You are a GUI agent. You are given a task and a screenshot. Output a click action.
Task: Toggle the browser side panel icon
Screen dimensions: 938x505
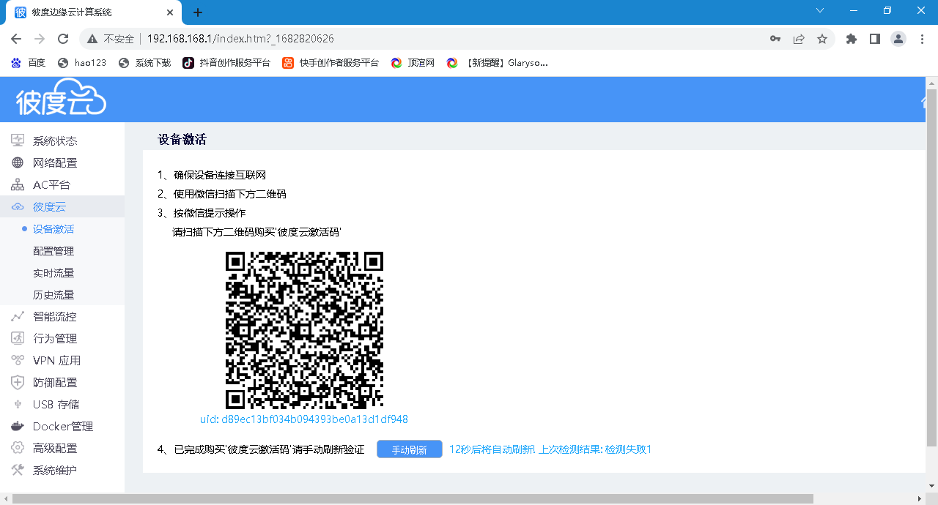(x=875, y=39)
